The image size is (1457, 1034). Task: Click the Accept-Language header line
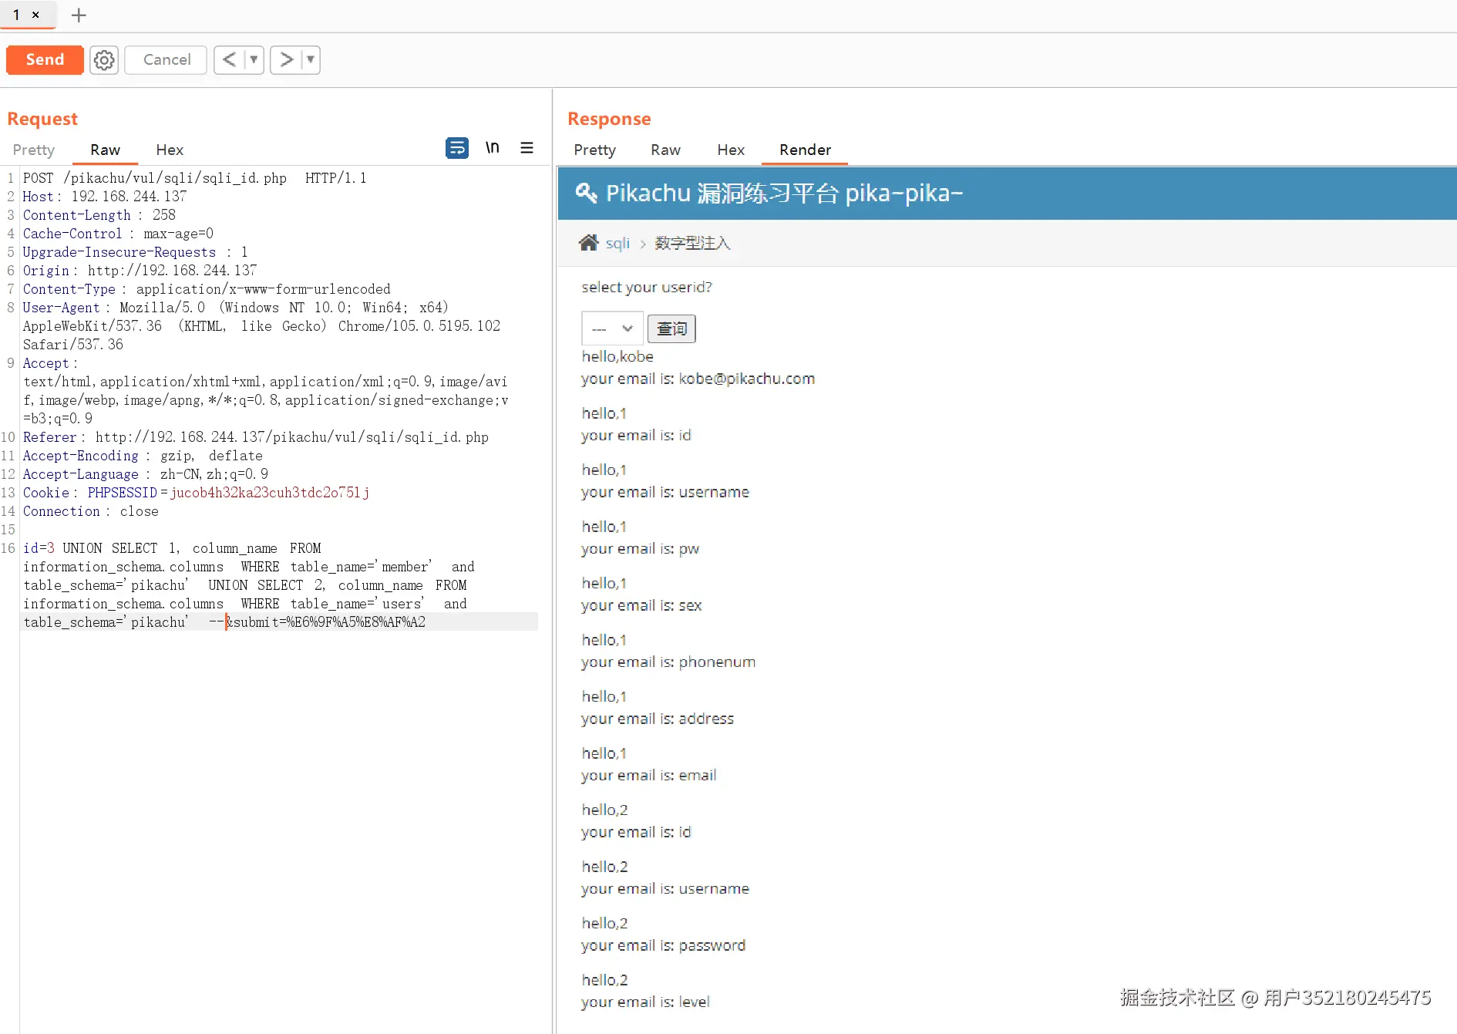146,474
